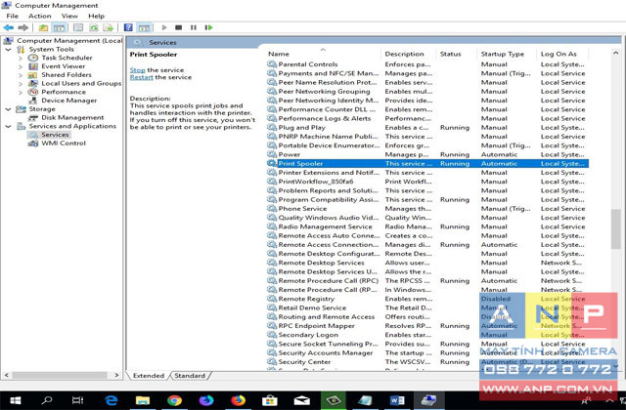Click the services list scroll up arrow
626x410 pixels.
point(615,53)
